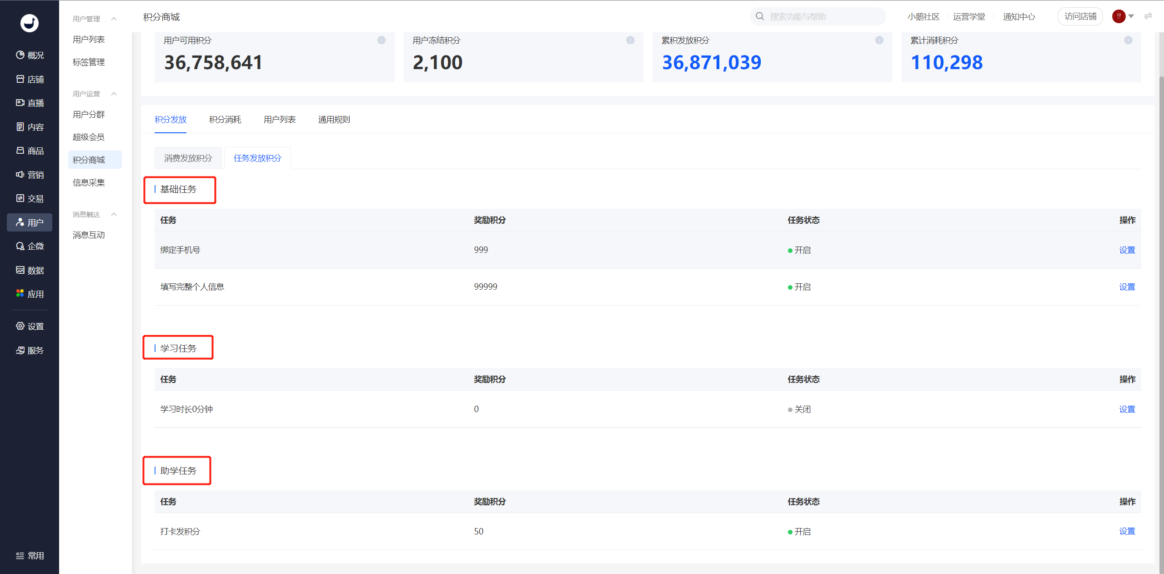Open the 小鹅社区 link
1164x574 pixels.
click(923, 17)
